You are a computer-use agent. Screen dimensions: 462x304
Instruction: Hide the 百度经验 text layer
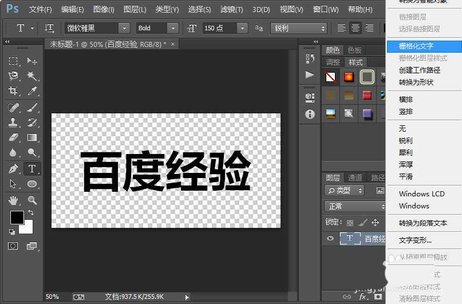point(330,239)
